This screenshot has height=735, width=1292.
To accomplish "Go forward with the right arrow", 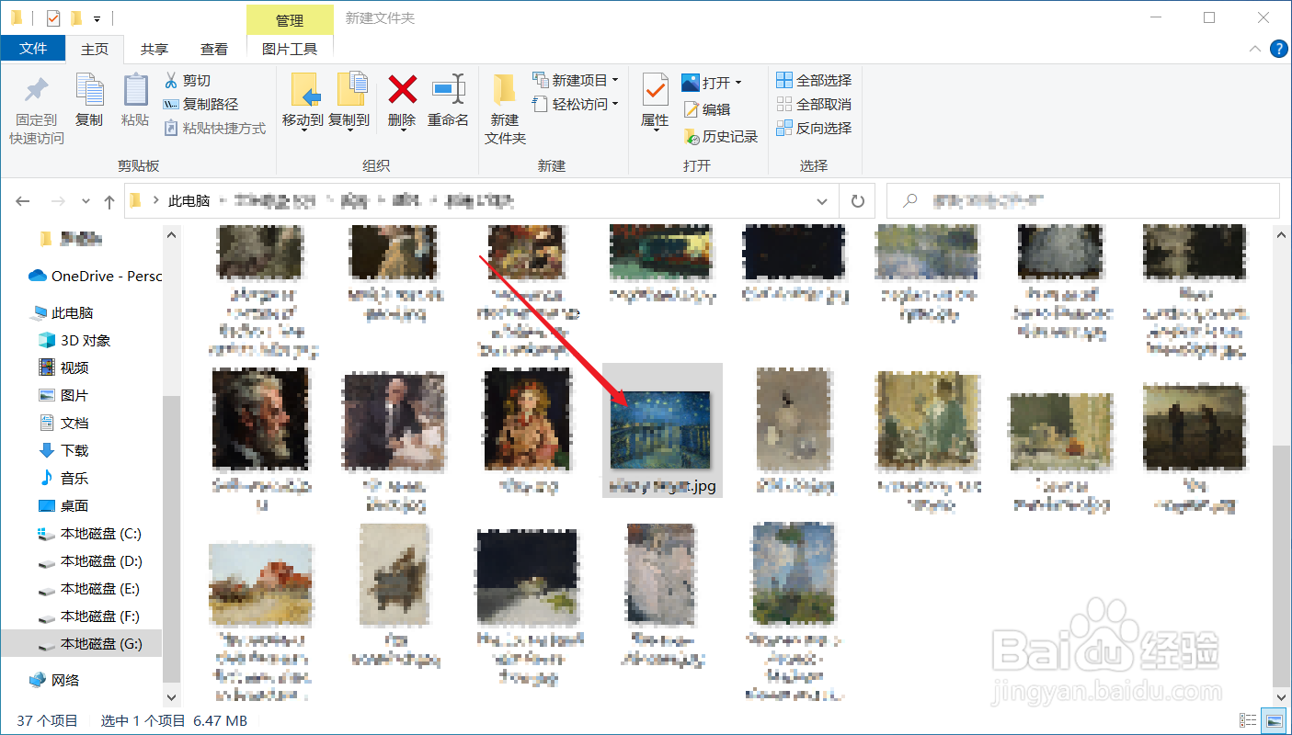I will [57, 201].
